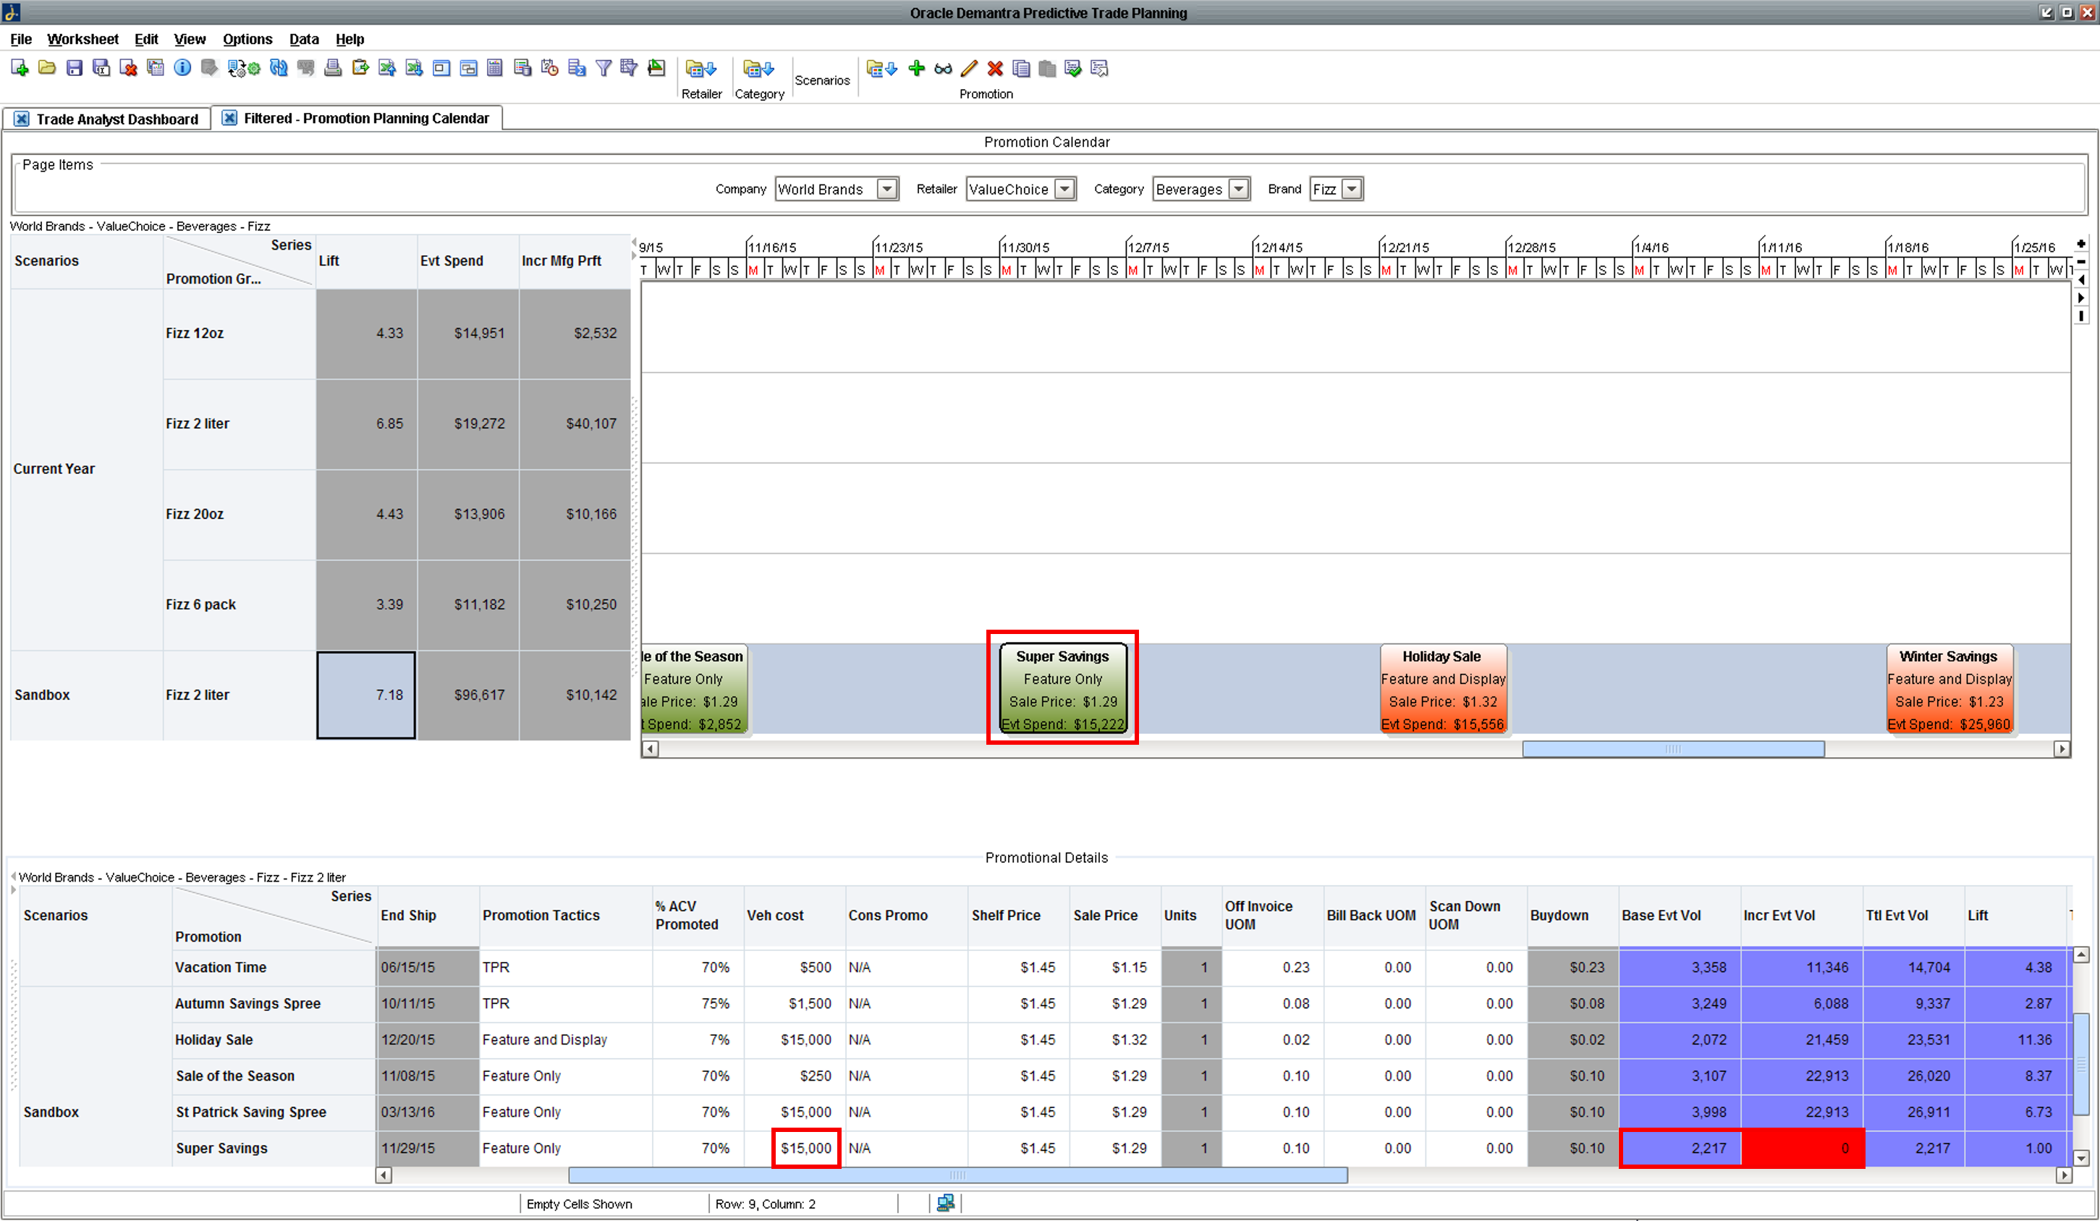
Task: Click the new worksheet icon
Action: [19, 68]
